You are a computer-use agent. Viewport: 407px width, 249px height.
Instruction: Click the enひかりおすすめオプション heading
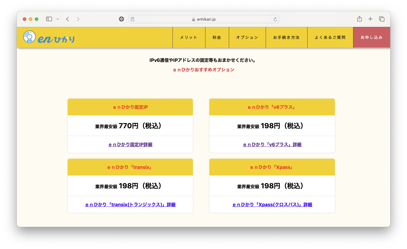tap(204, 70)
